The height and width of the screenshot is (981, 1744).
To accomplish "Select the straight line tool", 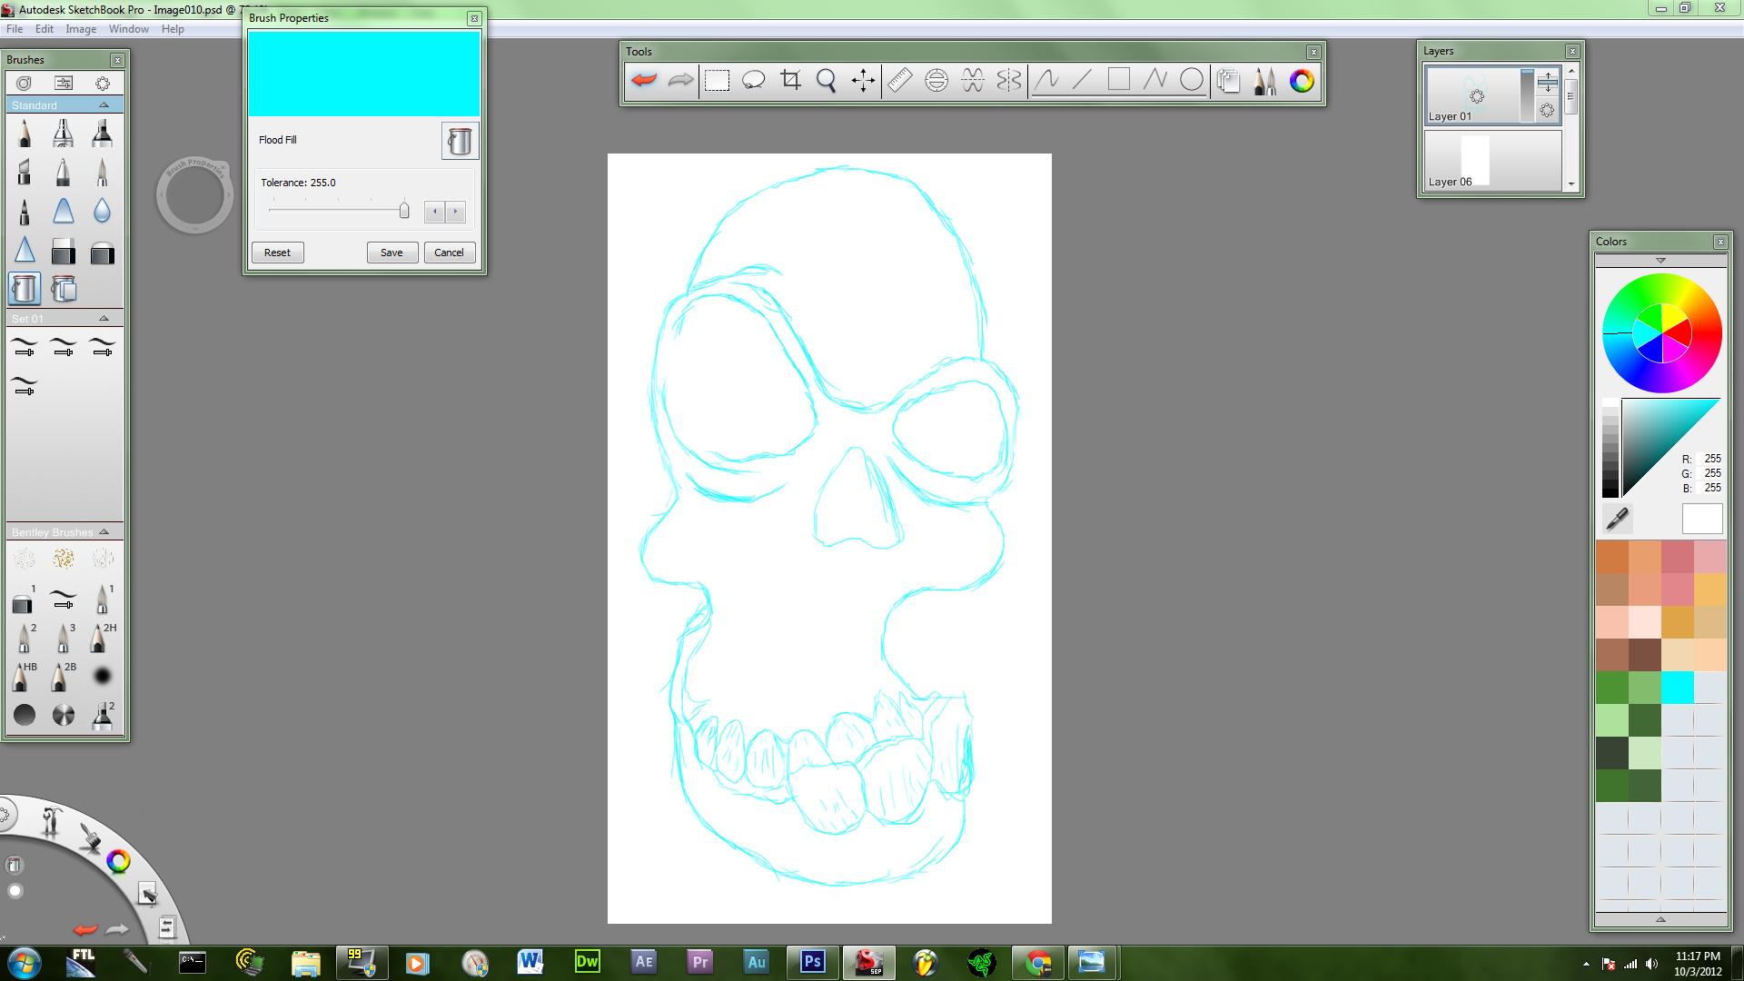I will point(1082,81).
